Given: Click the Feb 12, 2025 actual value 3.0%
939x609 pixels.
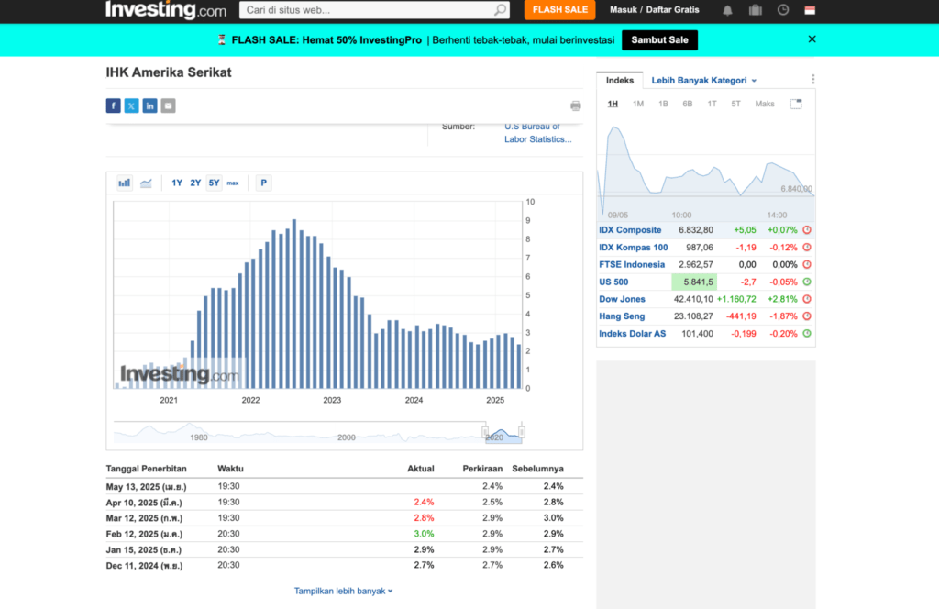Looking at the screenshot, I should pos(424,534).
